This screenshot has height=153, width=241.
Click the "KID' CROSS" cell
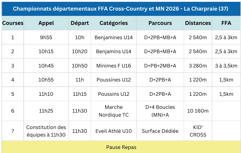tap(198, 131)
